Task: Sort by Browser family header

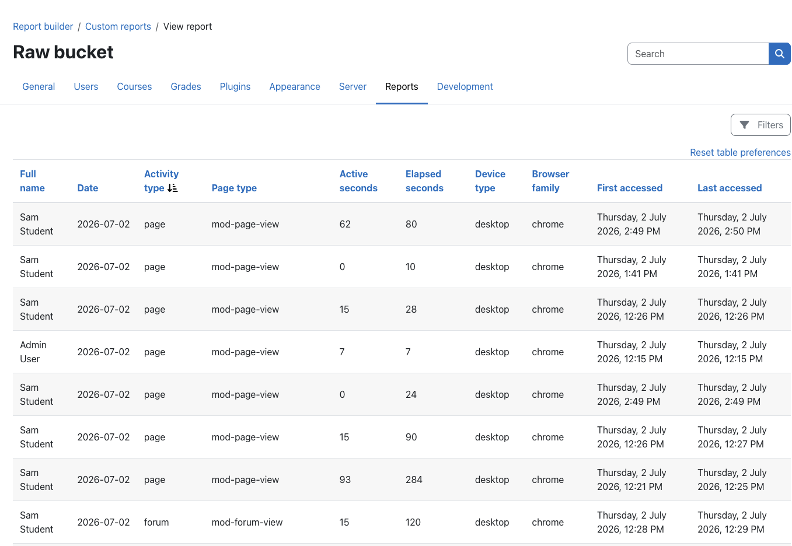Action: [x=550, y=181]
